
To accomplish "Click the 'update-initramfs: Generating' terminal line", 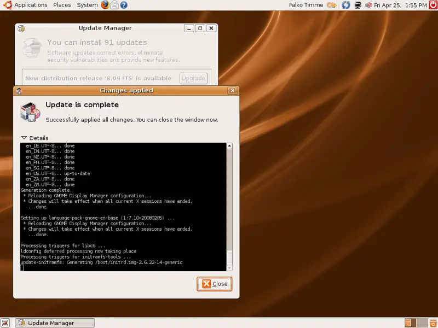I will pyautogui.click(x=101, y=262).
